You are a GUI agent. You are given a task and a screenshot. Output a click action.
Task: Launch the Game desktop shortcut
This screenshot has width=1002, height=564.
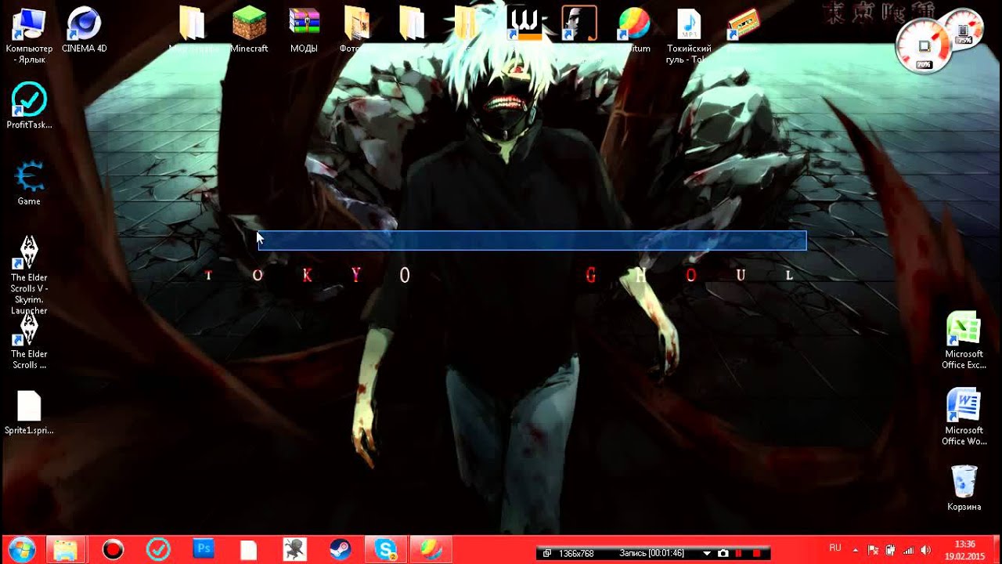pos(29,177)
